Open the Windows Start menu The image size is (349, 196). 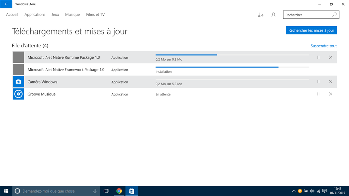pyautogui.click(x=6, y=191)
